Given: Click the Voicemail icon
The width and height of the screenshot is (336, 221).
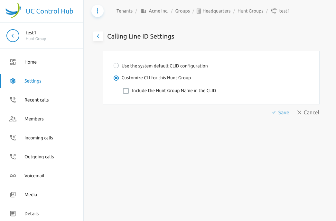Looking at the screenshot, I should click(13, 176).
